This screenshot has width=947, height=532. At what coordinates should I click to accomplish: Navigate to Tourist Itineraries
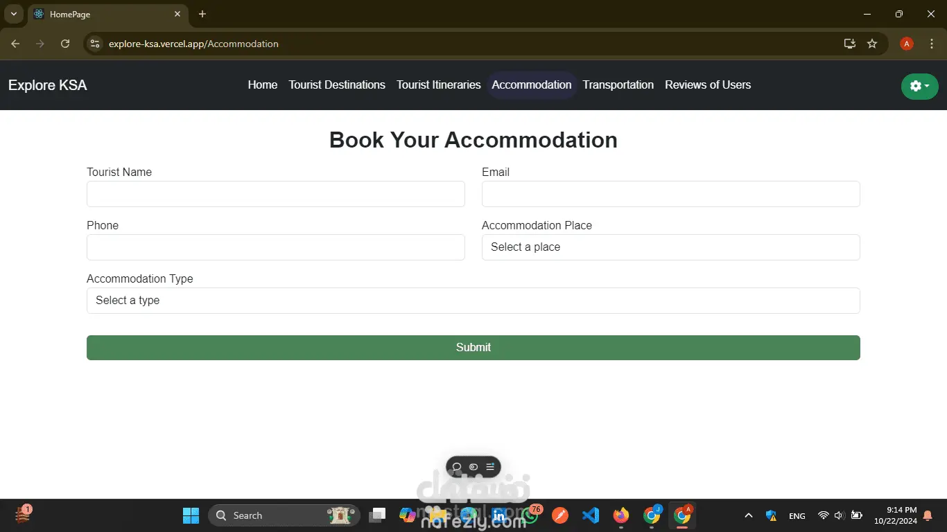coord(439,85)
